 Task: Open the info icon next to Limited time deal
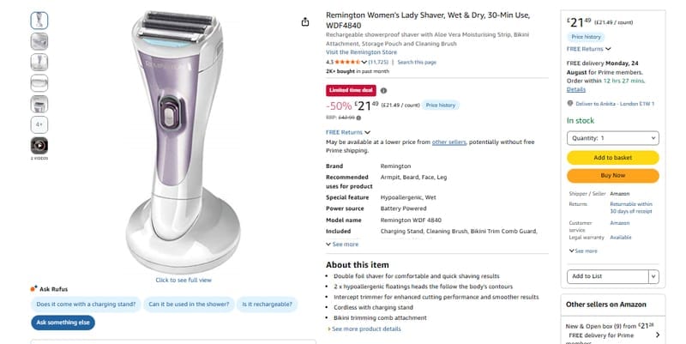click(383, 91)
